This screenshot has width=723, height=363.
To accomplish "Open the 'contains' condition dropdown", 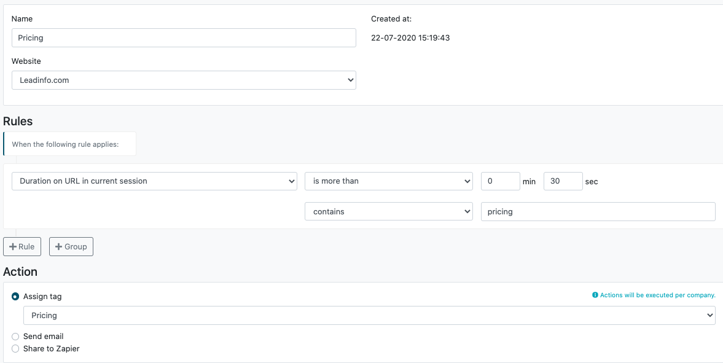I will (x=389, y=212).
